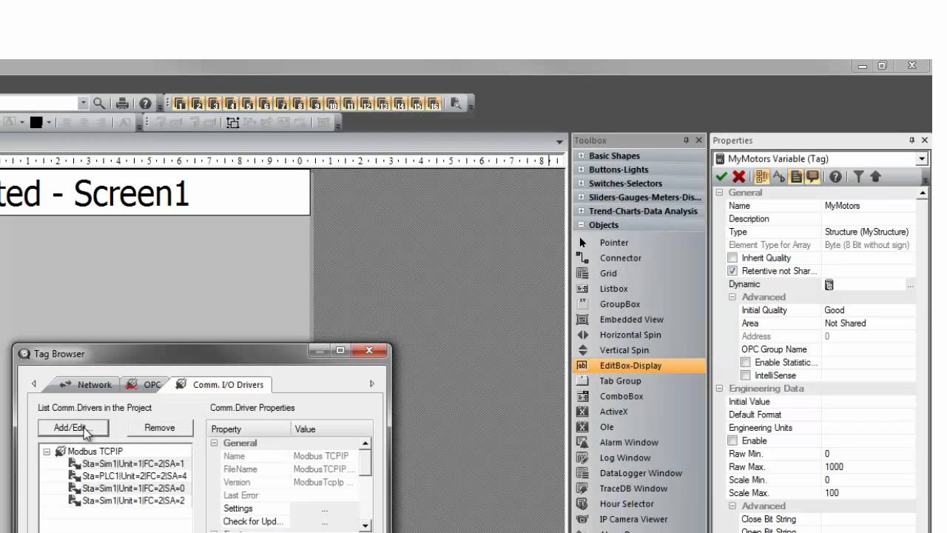
Task: Collapse the Objects category in Toolbox
Action: [x=581, y=225]
